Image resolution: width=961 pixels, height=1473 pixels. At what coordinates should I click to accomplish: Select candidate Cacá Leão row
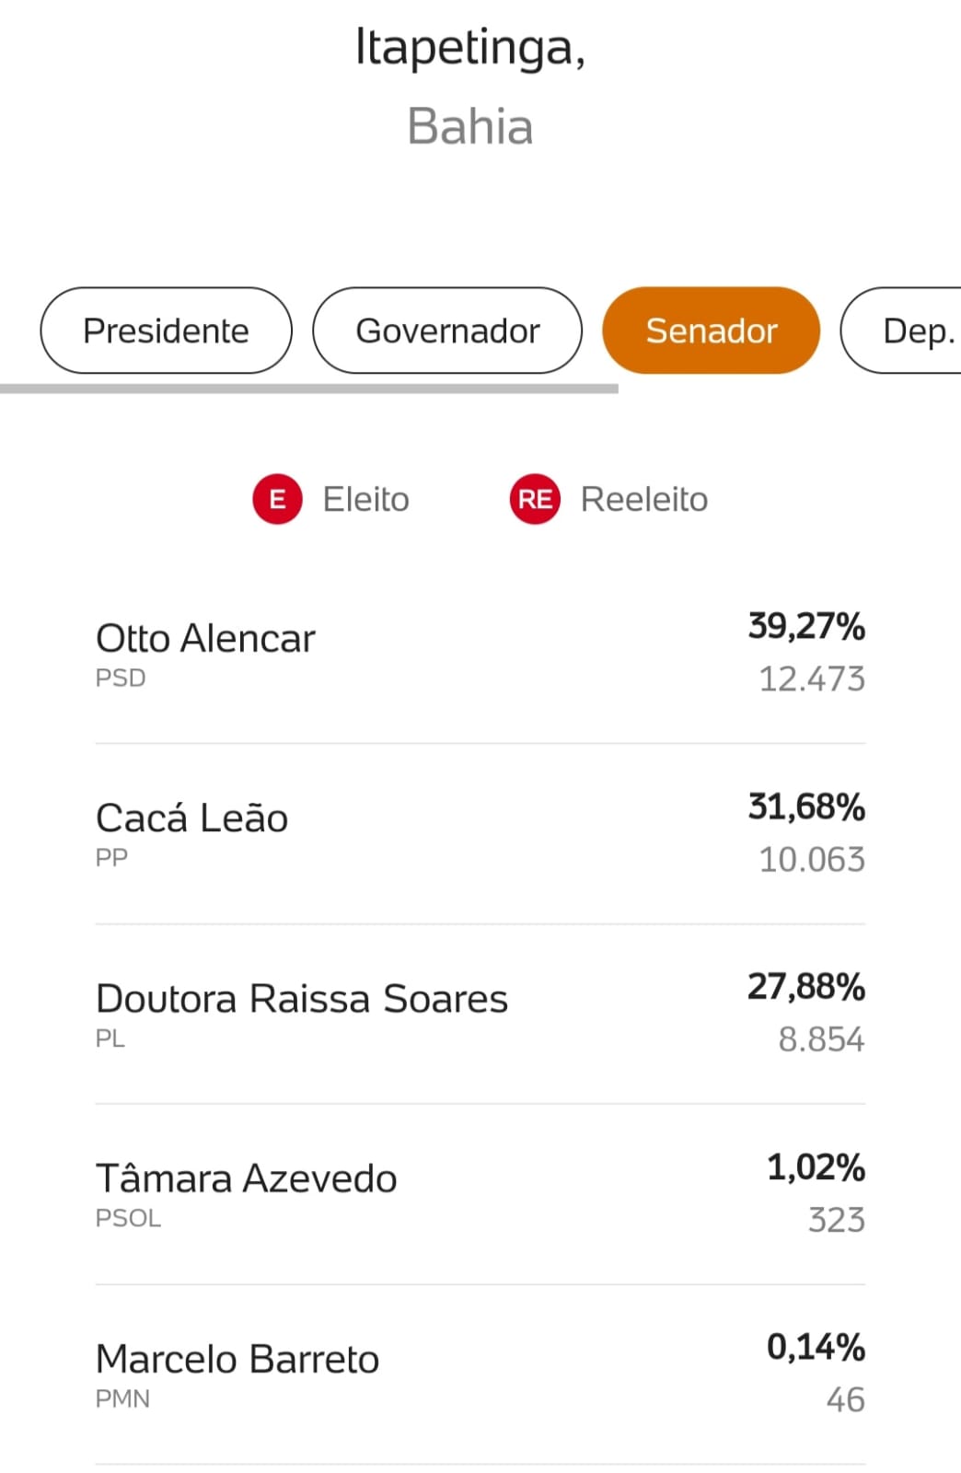pyautogui.click(x=480, y=834)
